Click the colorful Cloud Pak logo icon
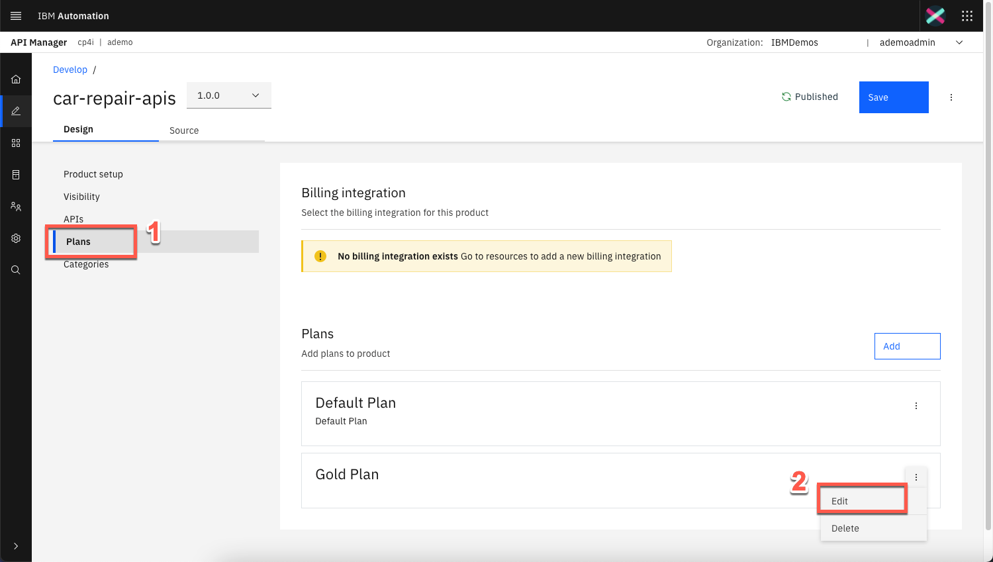 coord(935,16)
